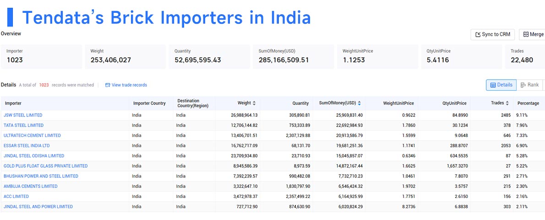
Task: Select the Quantity 52,695,595.43 overview card
Action: 210,56
